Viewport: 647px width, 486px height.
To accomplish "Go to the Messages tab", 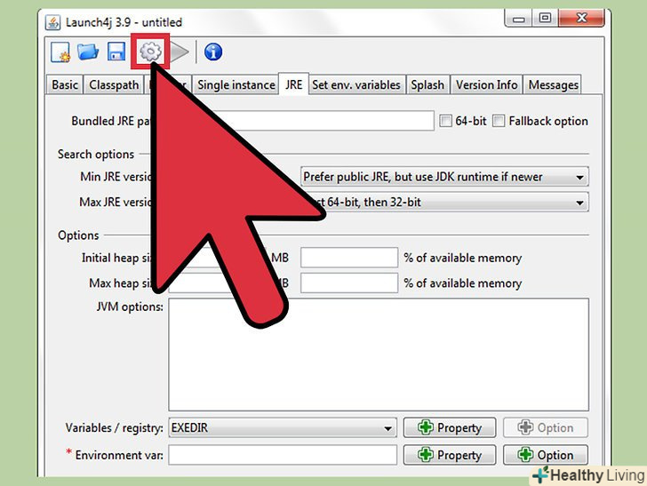I will 553,85.
